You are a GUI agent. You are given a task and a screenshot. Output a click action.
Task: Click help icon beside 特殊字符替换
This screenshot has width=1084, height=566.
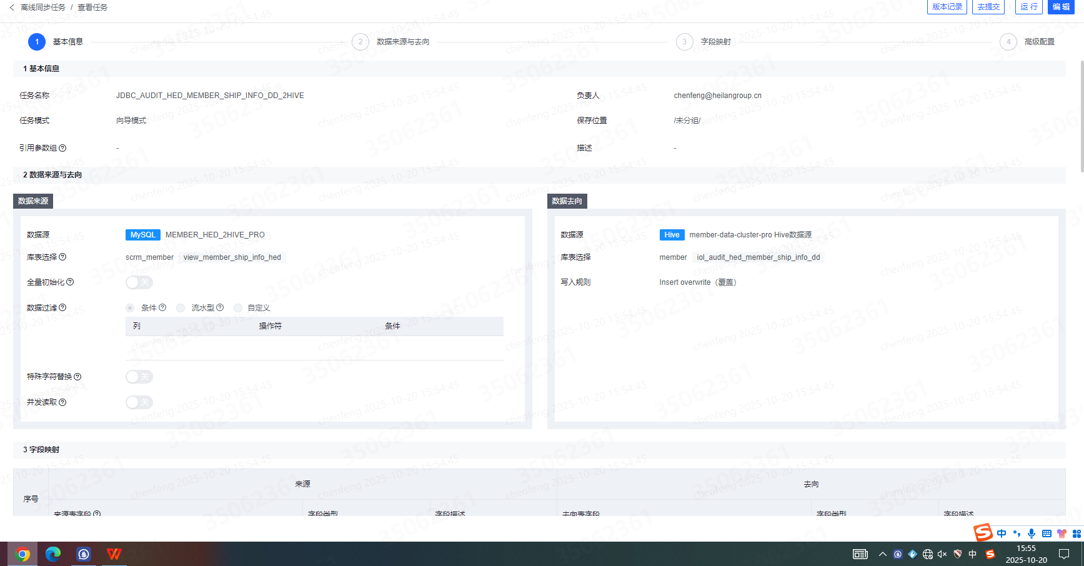point(77,377)
